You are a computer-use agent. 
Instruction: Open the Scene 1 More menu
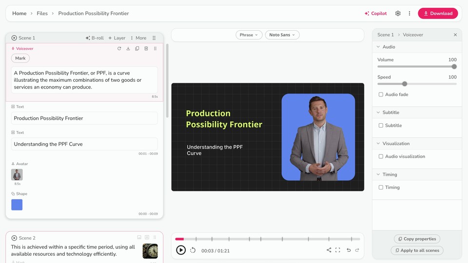[x=138, y=38]
